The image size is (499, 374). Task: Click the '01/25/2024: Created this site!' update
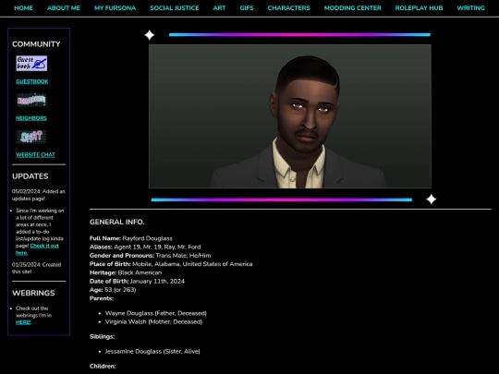pyautogui.click(x=37, y=268)
